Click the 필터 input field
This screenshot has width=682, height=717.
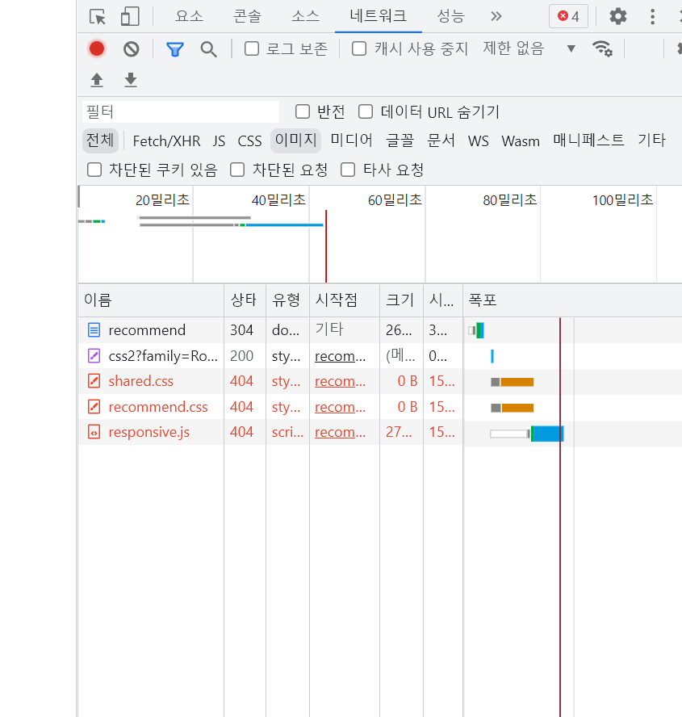point(178,111)
